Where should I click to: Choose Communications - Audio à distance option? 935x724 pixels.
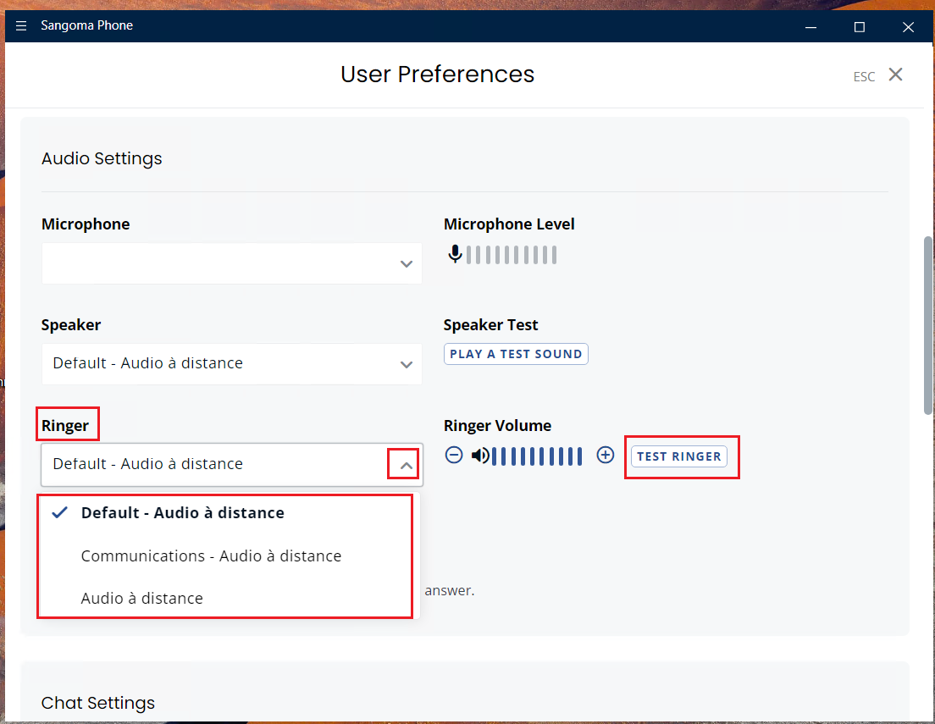pyautogui.click(x=225, y=555)
